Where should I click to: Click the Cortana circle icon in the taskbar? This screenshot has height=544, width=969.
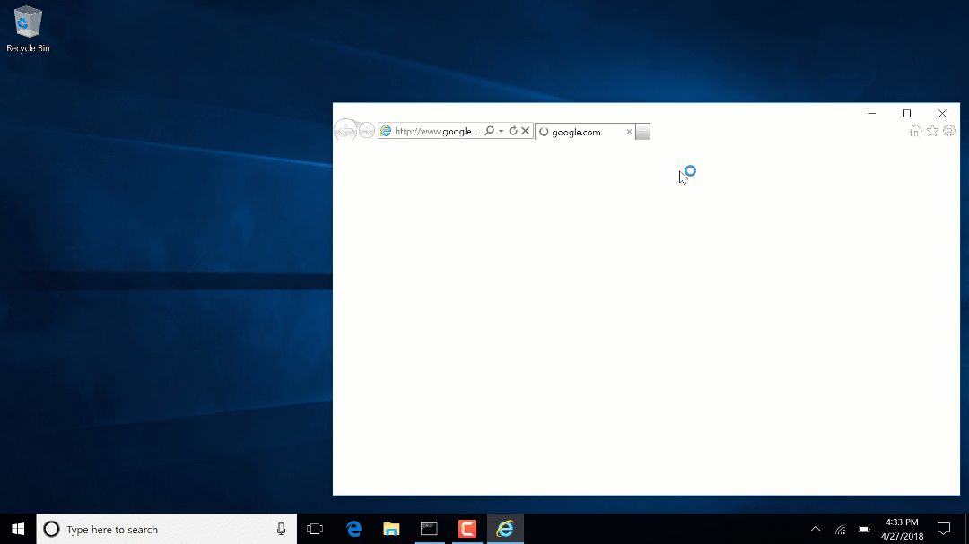[x=52, y=529]
